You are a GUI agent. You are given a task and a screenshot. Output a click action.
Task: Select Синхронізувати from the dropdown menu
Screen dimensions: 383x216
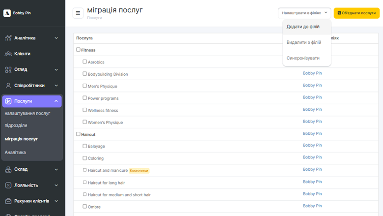point(303,58)
